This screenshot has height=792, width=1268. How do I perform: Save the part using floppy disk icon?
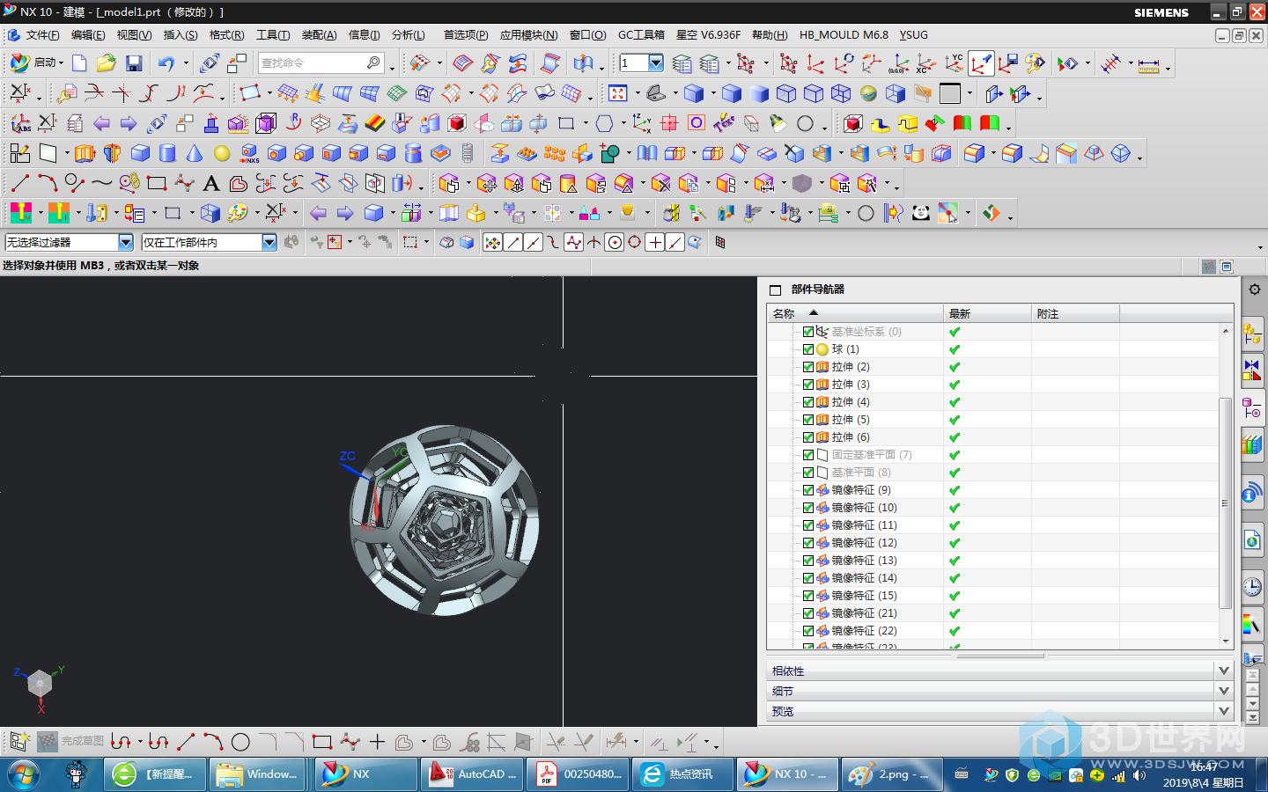(x=134, y=63)
